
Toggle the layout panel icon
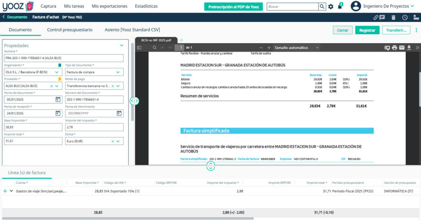[x=416, y=17]
